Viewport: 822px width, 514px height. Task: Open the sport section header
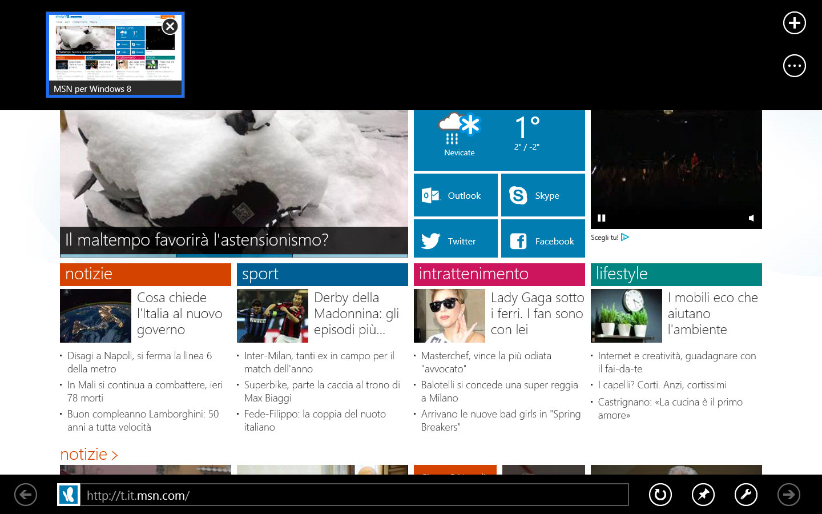tap(323, 274)
